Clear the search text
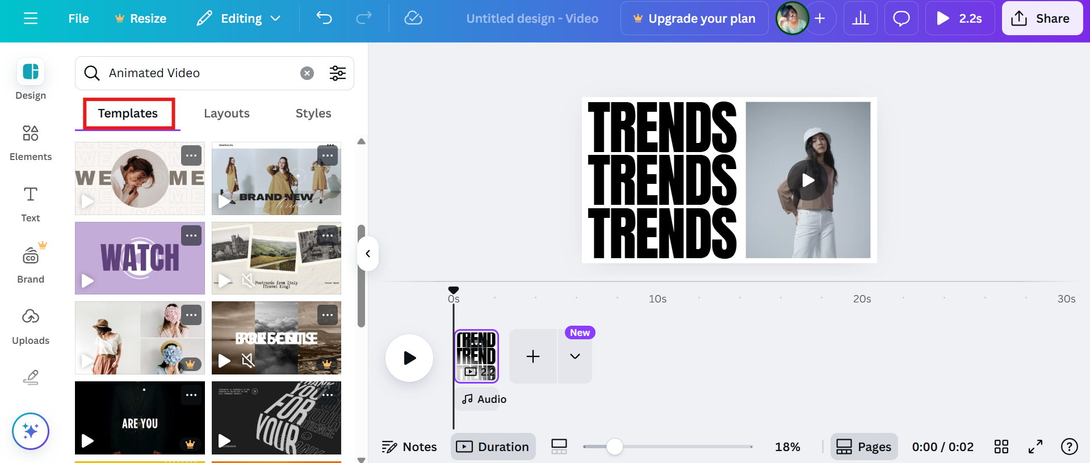The width and height of the screenshot is (1090, 463). pyautogui.click(x=307, y=73)
